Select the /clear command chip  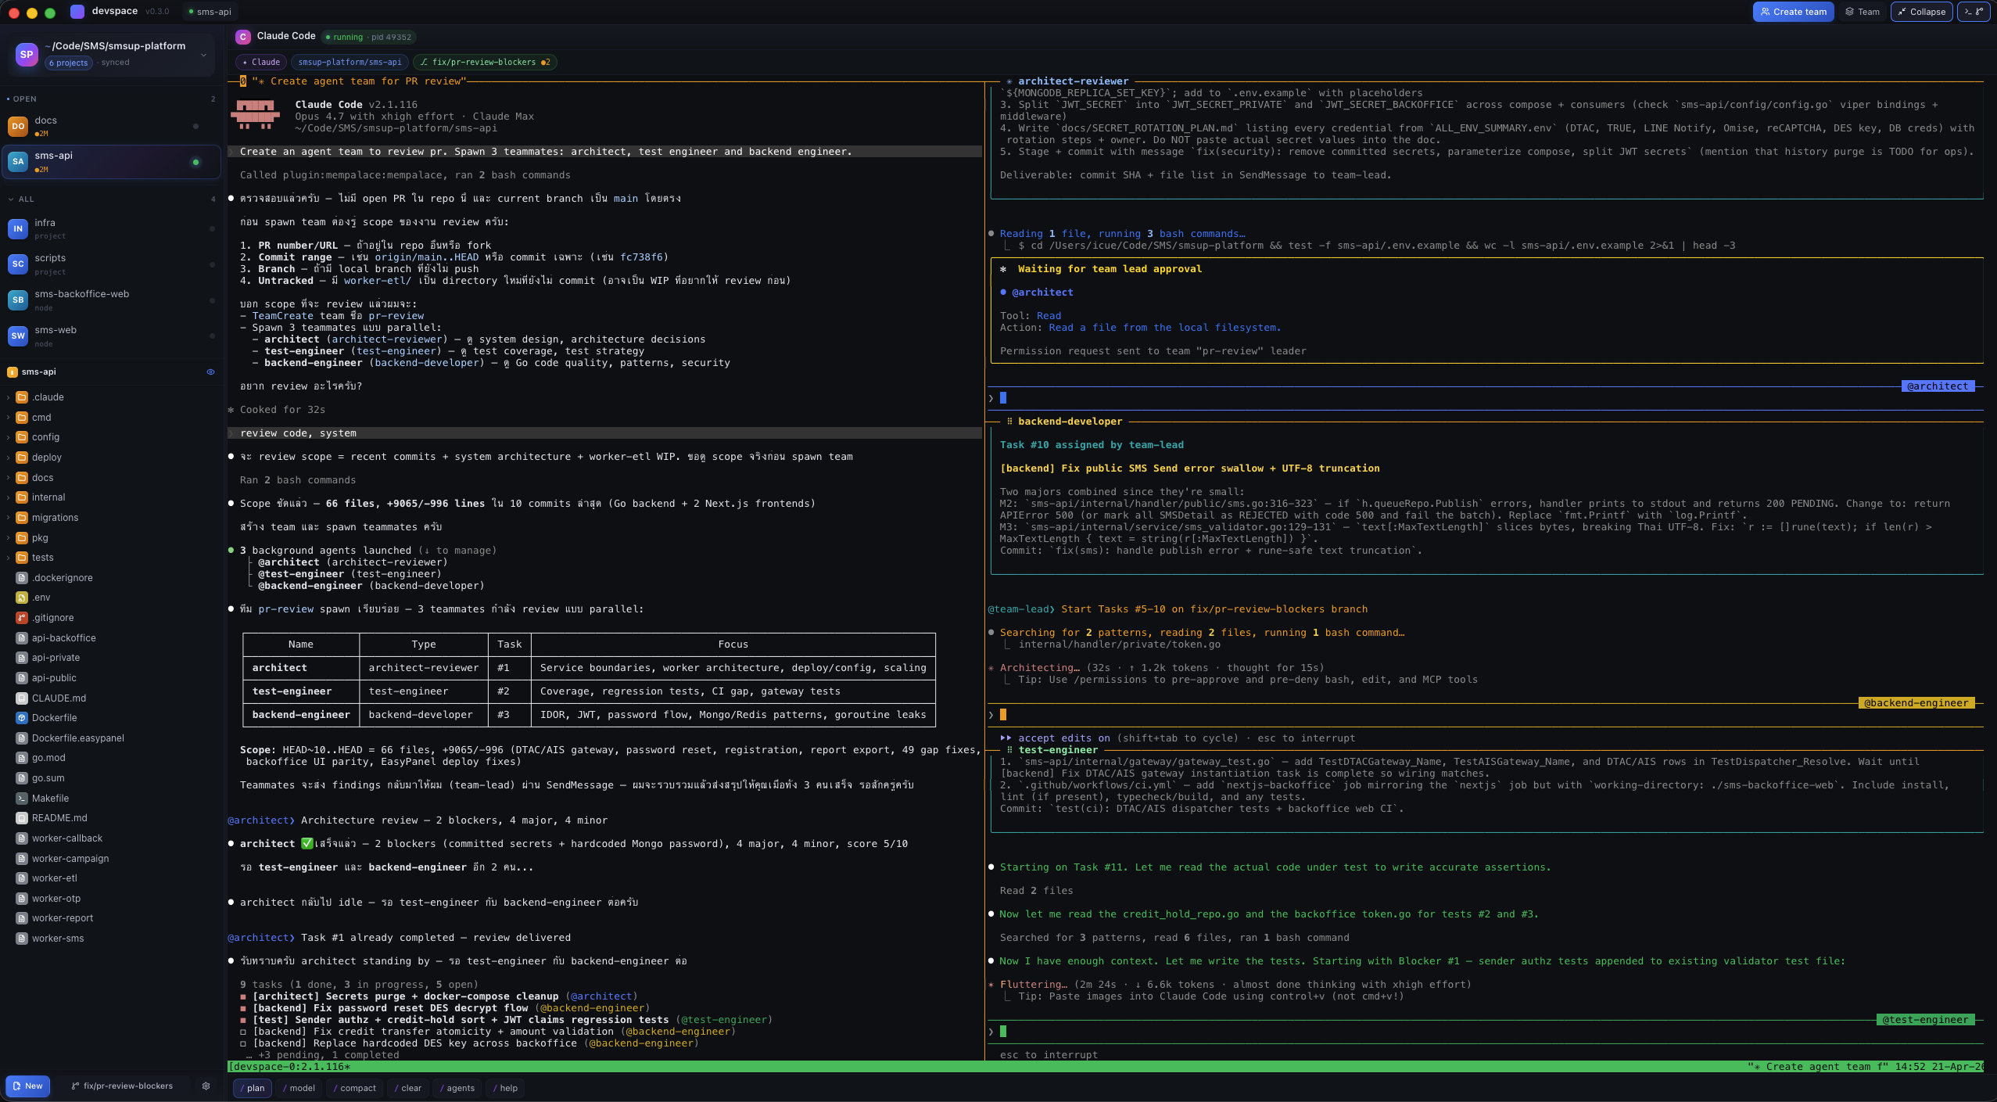point(408,1088)
